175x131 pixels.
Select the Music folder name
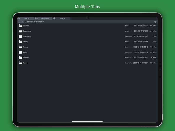25,52
